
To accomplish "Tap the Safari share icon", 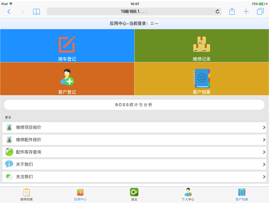I will [x=232, y=11].
